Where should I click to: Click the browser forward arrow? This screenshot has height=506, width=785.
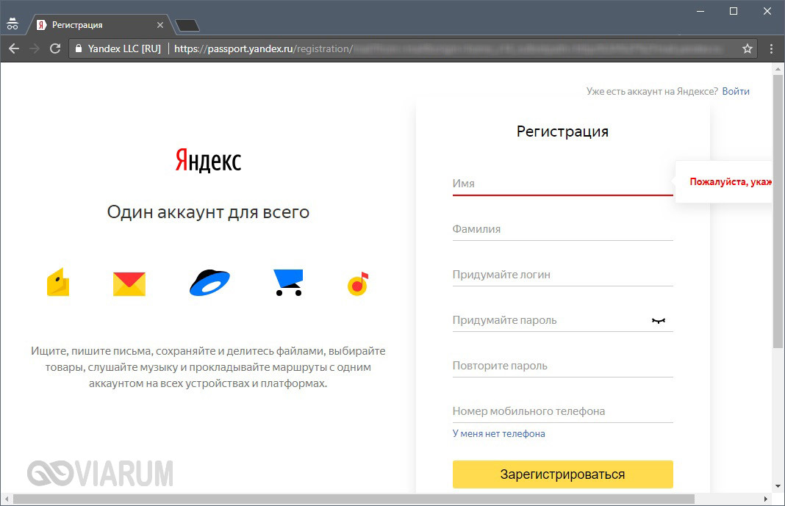35,48
